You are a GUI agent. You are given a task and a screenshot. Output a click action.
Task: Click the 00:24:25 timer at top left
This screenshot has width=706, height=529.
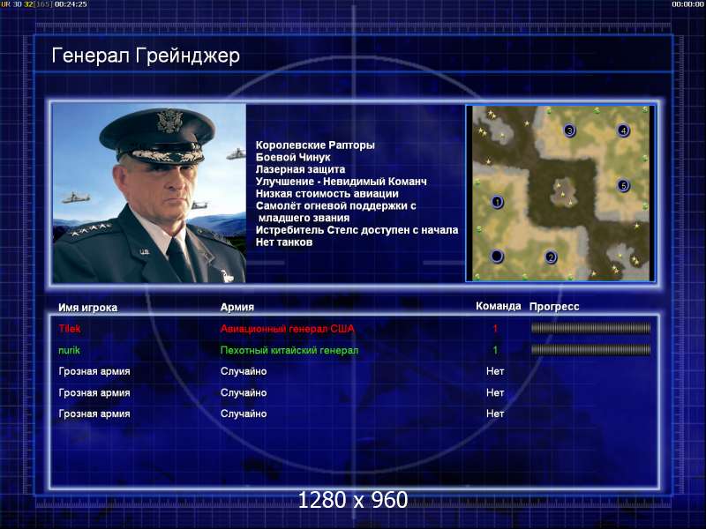71,4
